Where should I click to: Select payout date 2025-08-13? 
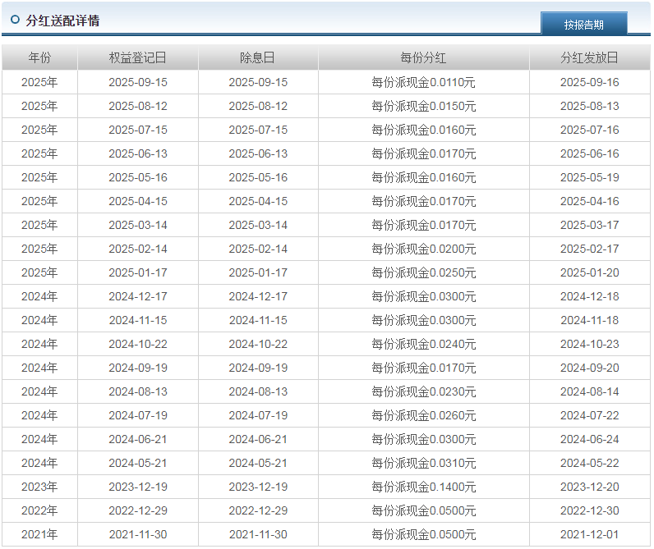pyautogui.click(x=589, y=106)
